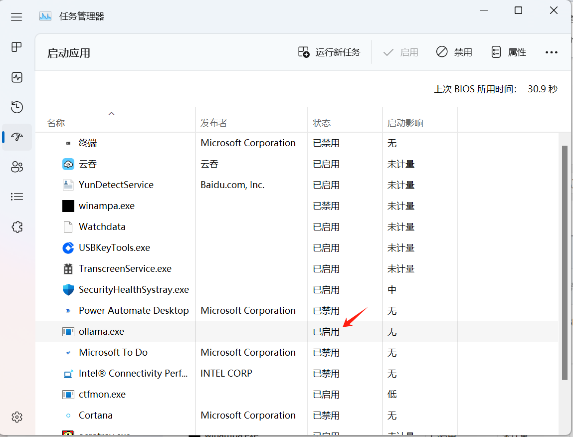Image resolution: width=573 pixels, height=437 pixels.
Task: Click the SecurityHealthSystray shield icon
Action: [x=68, y=290]
